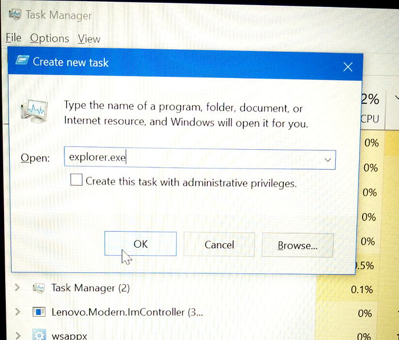The width and height of the screenshot is (399, 340).
Task: Click the Lenovo.Modern.ImController process icon
Action: [39, 312]
